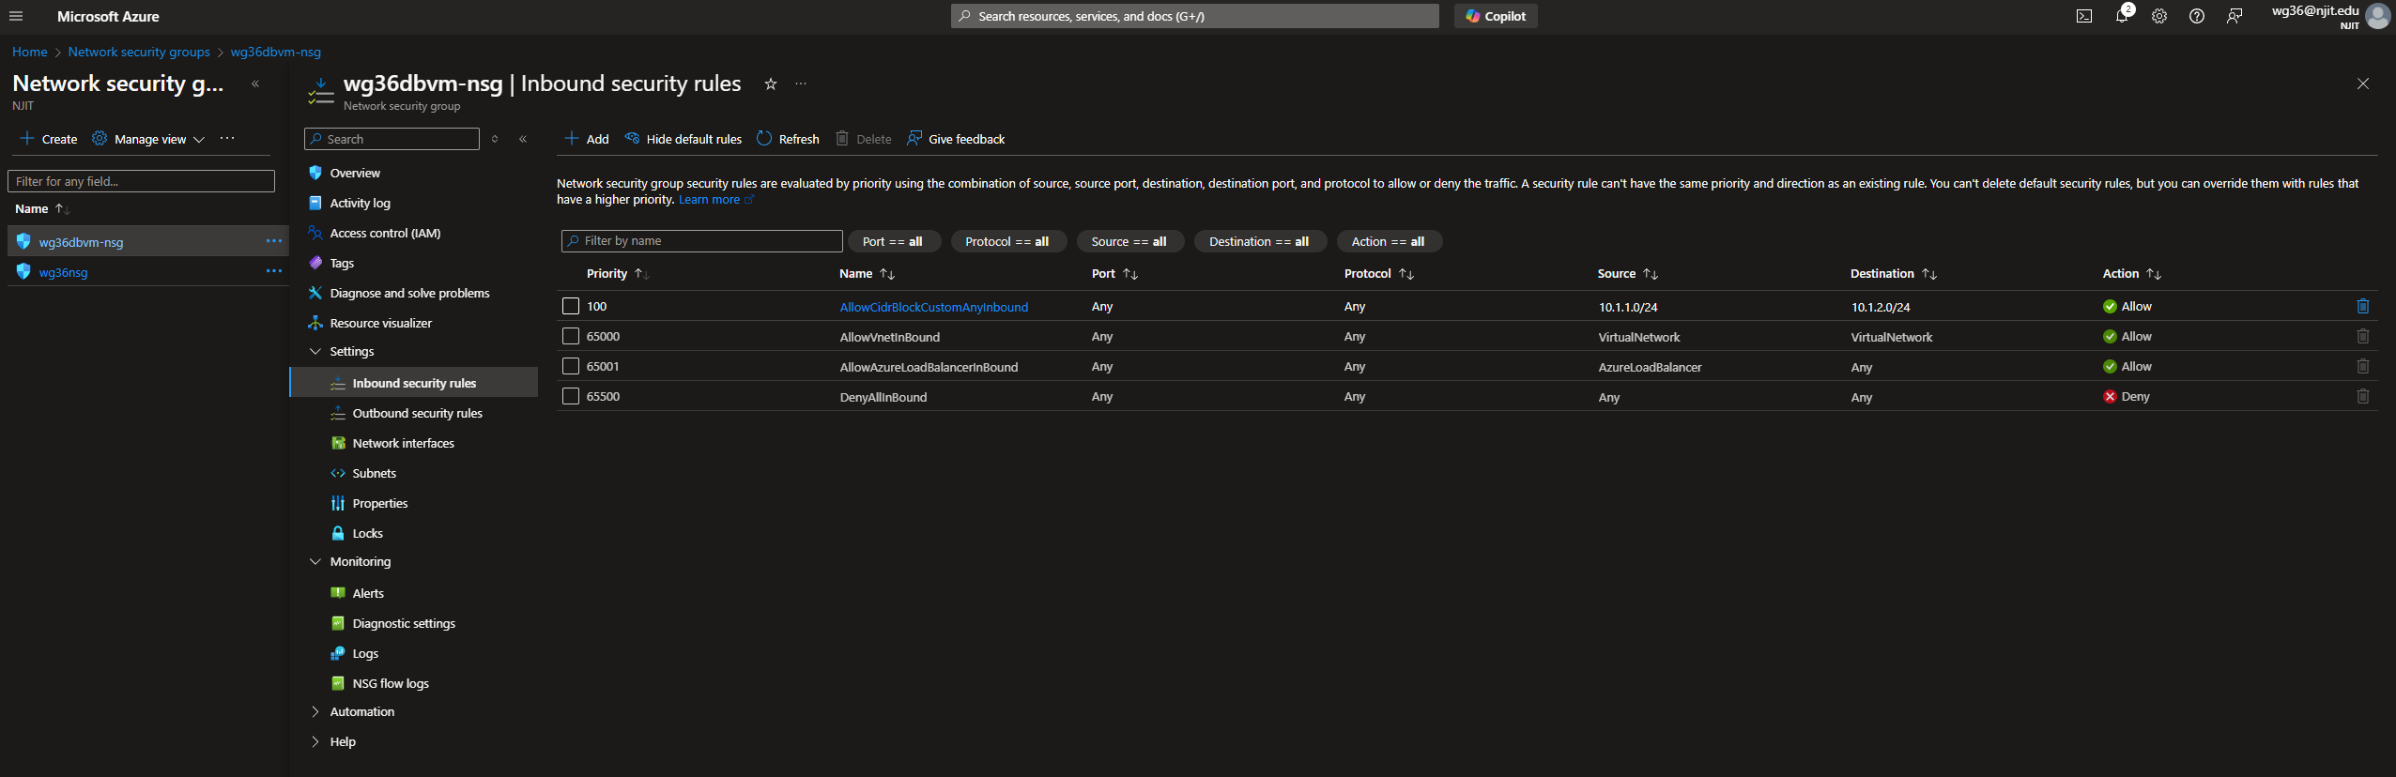The image size is (2396, 777).
Task: Open the portal hamburger menu
Action: [x=16, y=16]
